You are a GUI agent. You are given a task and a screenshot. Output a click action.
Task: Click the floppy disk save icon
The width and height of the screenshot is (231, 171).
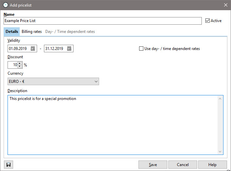(x=9, y=165)
